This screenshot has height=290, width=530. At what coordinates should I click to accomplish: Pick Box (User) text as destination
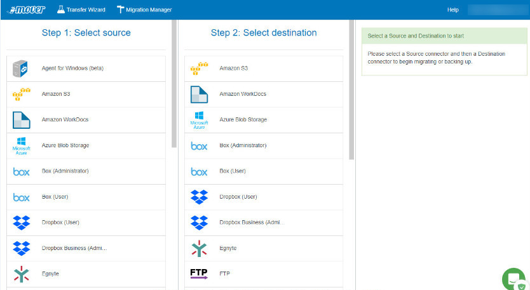tap(233, 171)
